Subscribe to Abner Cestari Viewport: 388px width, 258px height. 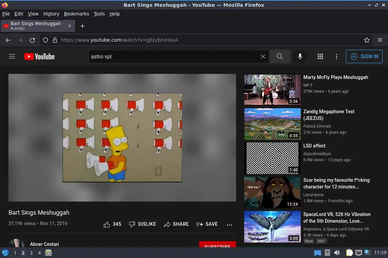tap(218, 245)
